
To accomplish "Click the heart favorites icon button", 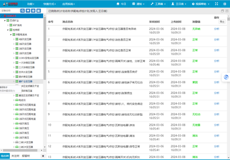I will 28,11.
